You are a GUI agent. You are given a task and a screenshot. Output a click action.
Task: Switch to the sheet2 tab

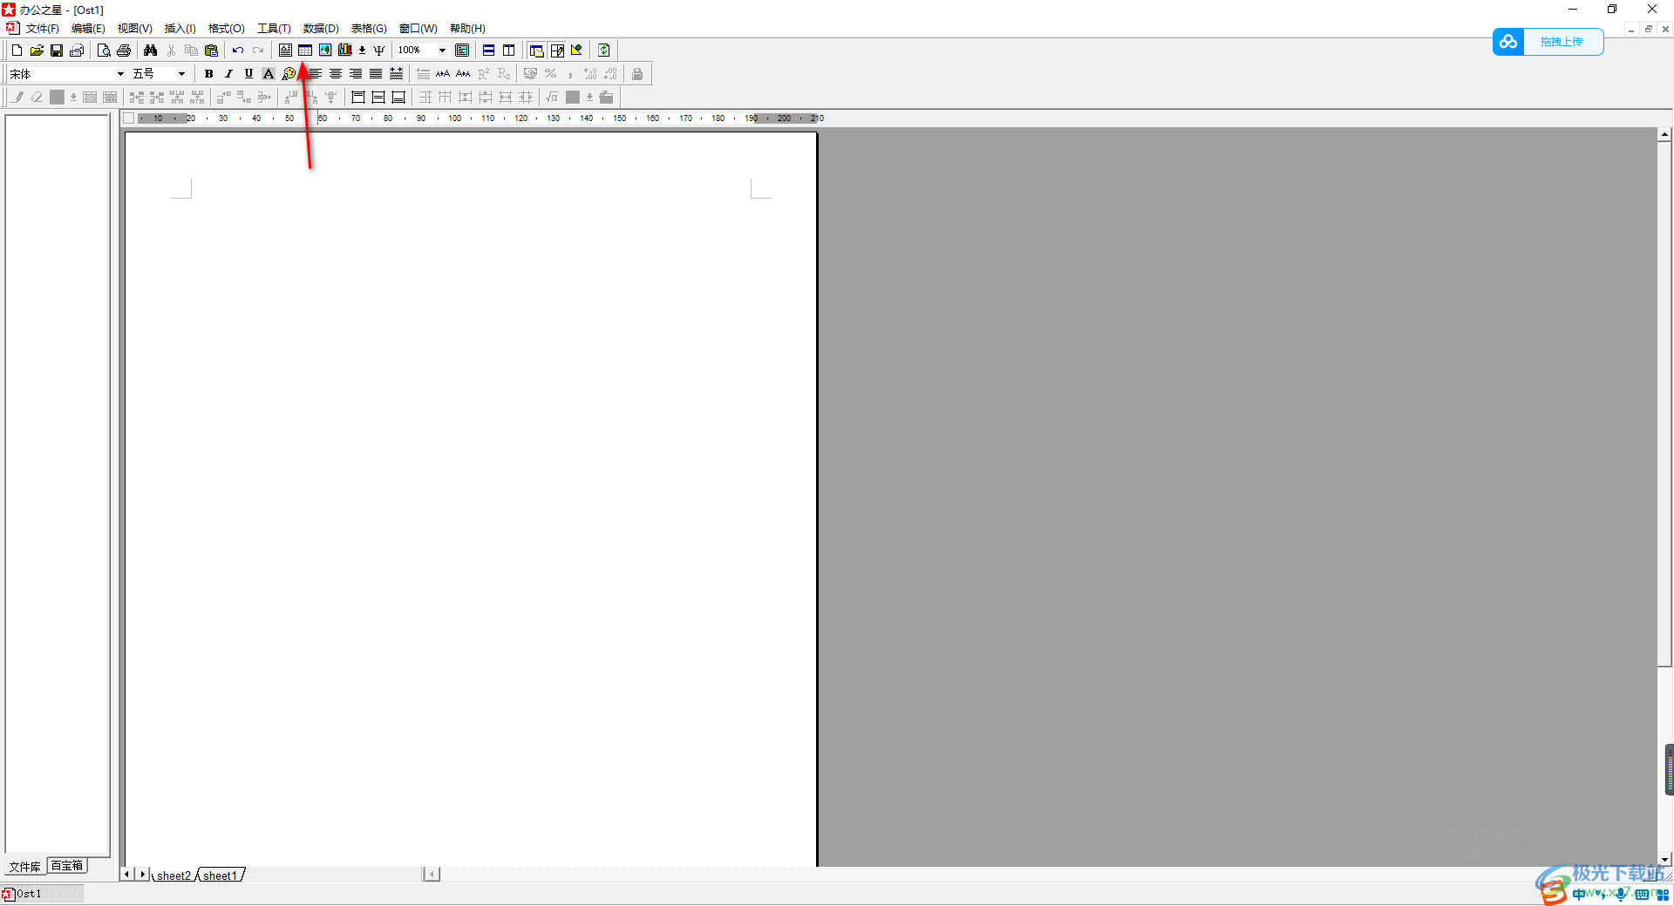coord(174,876)
